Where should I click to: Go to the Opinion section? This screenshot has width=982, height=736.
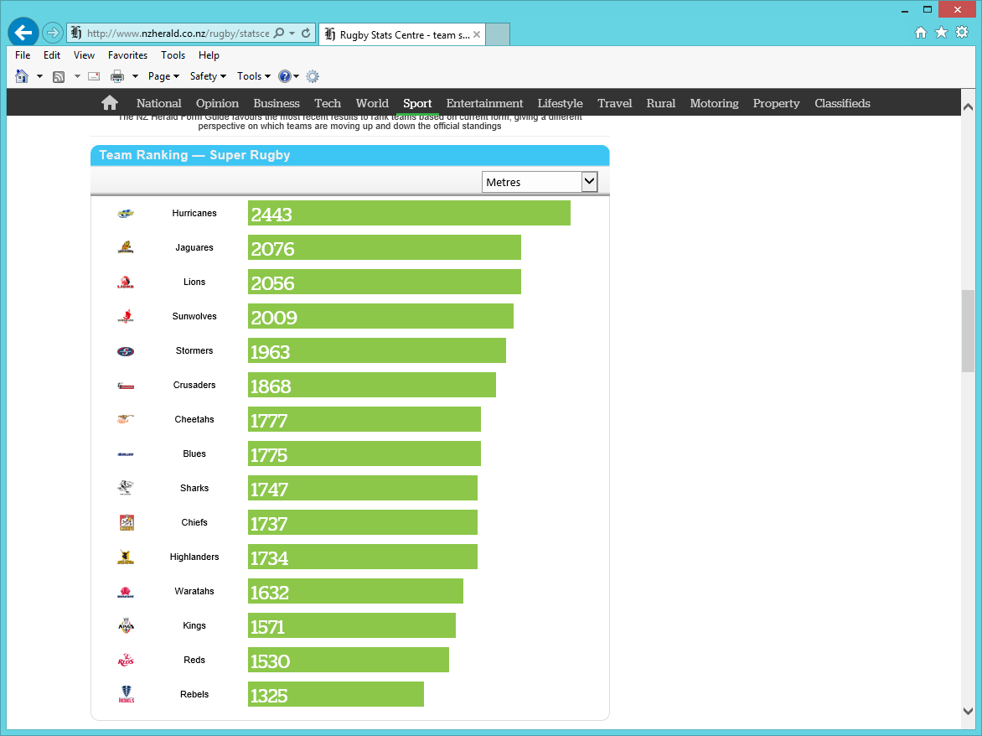217,103
